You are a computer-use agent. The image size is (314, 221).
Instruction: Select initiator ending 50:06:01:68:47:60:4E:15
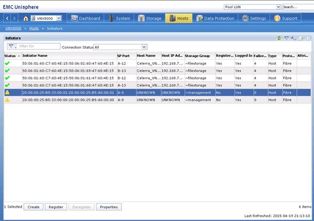pos(68,85)
